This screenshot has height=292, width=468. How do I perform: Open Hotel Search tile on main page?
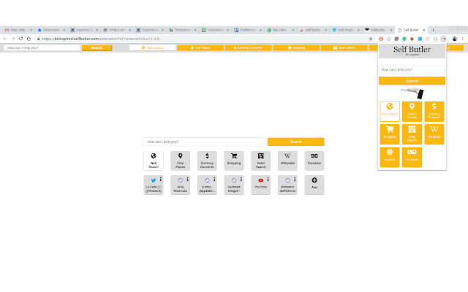(260, 161)
